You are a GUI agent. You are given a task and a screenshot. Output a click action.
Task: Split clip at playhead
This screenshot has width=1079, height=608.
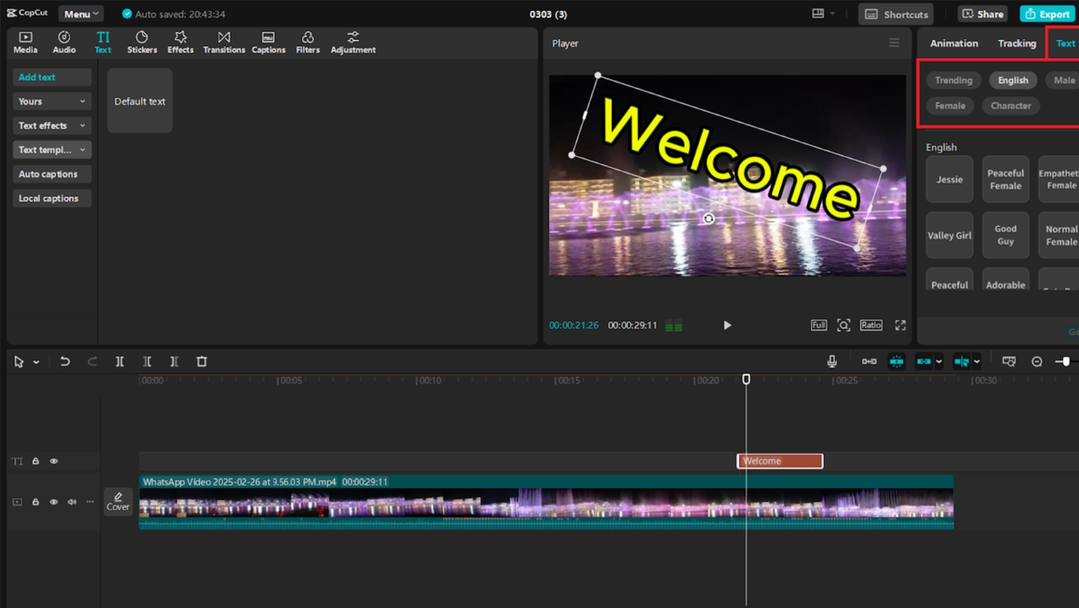tap(120, 361)
